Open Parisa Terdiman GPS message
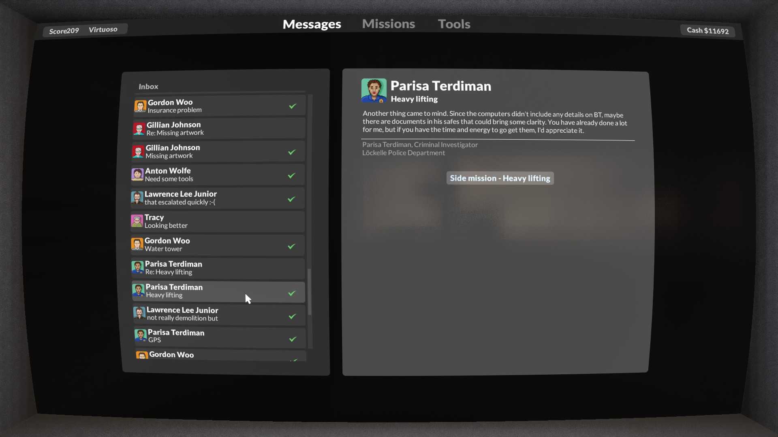 click(218, 335)
